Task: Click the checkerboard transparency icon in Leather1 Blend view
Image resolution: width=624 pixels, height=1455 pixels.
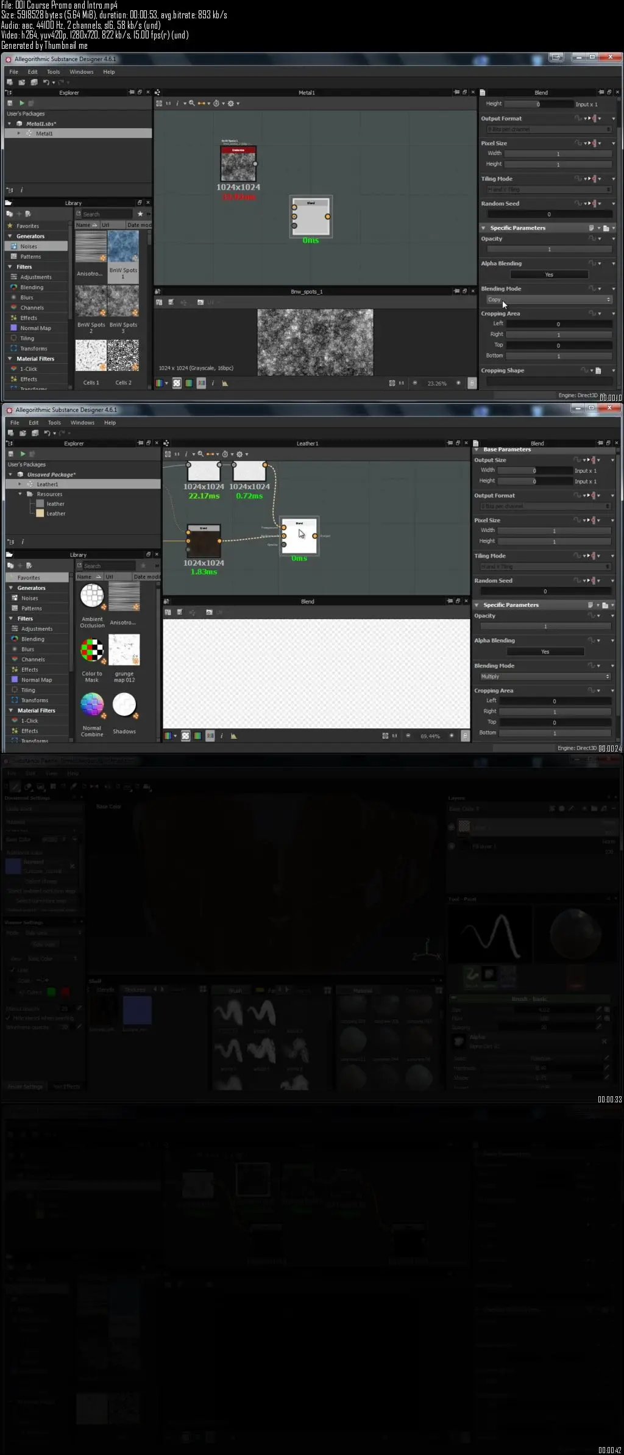Action: point(185,736)
